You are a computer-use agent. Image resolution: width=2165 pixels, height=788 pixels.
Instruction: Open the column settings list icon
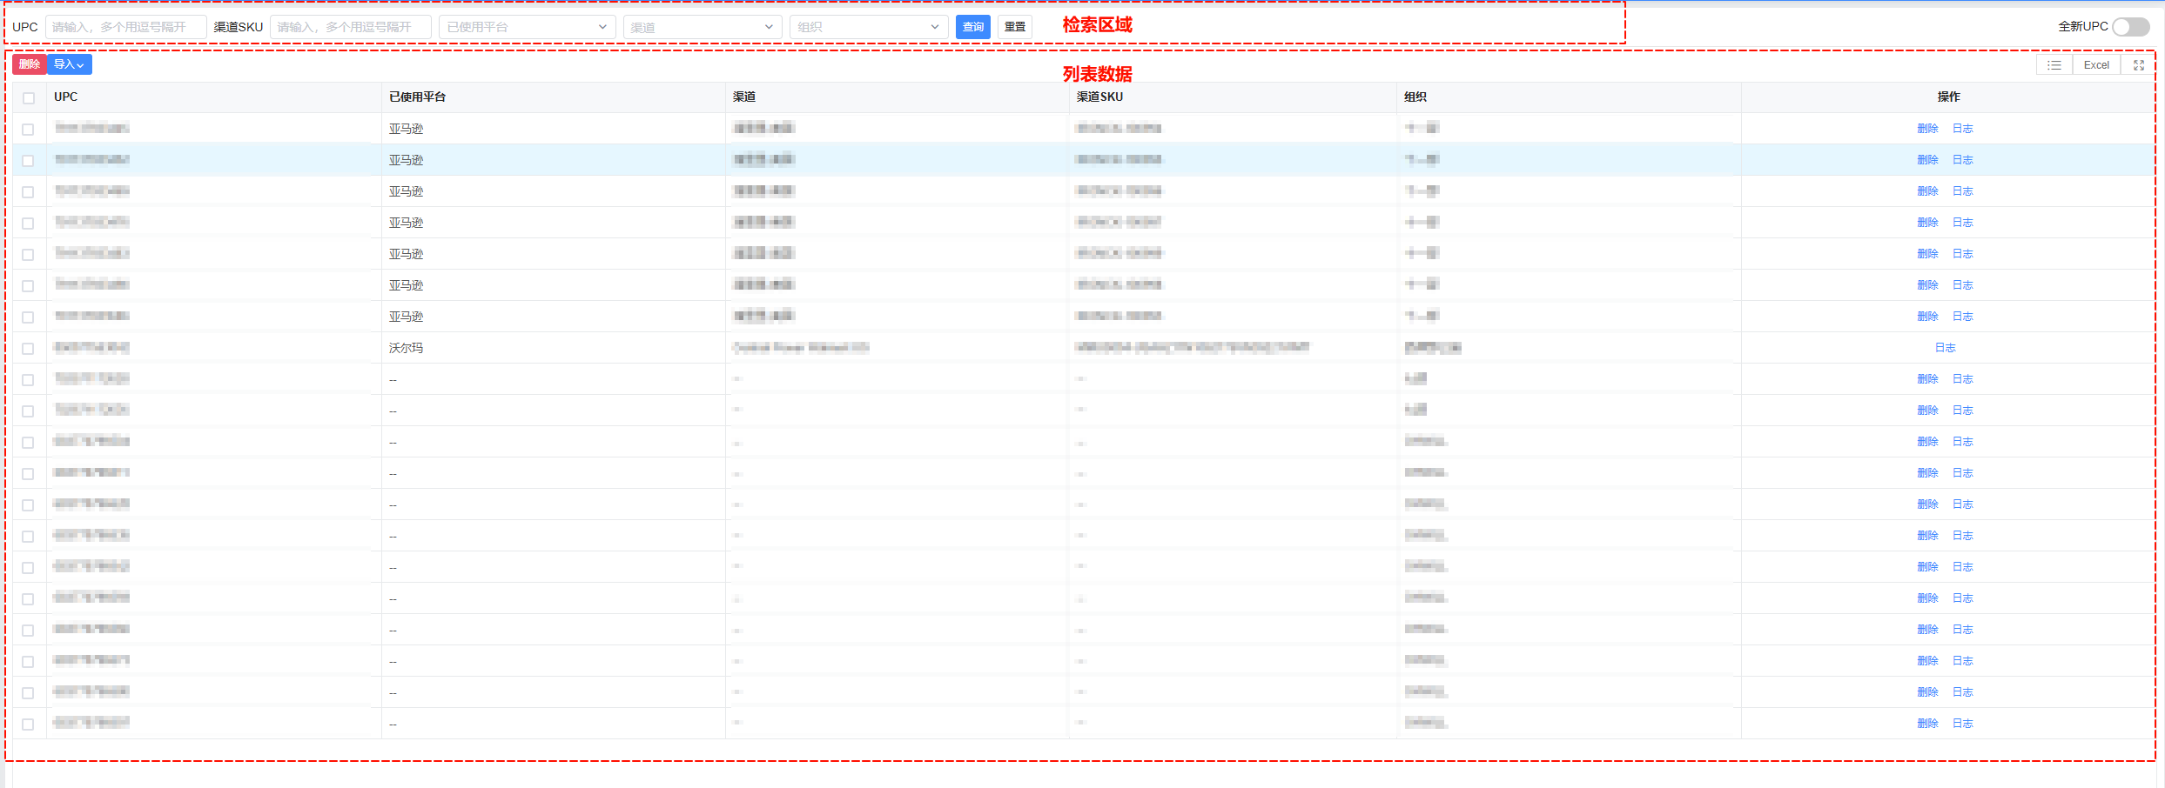point(2054,65)
